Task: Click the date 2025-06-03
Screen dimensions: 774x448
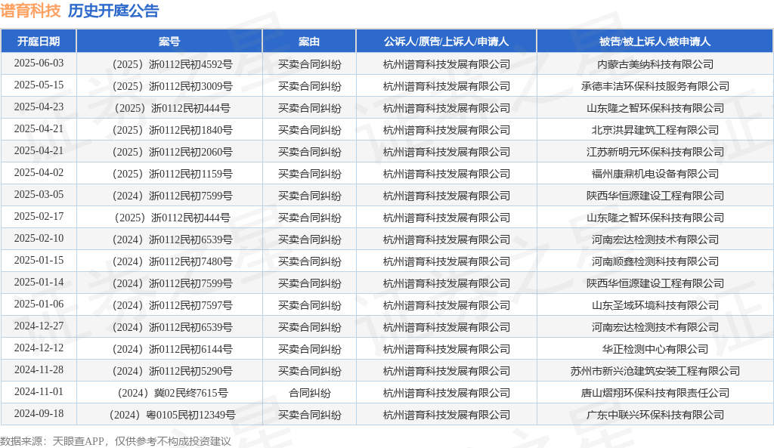Action: [39, 63]
